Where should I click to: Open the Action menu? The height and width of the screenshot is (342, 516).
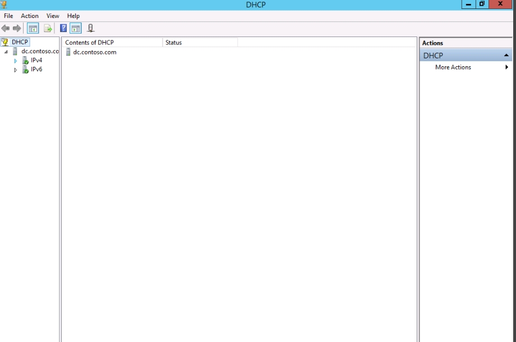pos(30,16)
